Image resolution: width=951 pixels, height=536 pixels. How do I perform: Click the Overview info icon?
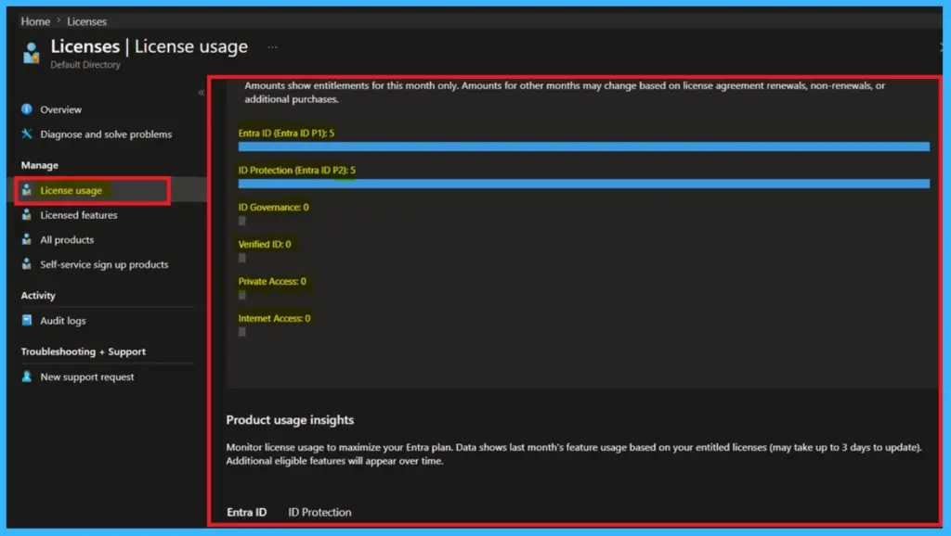click(27, 109)
